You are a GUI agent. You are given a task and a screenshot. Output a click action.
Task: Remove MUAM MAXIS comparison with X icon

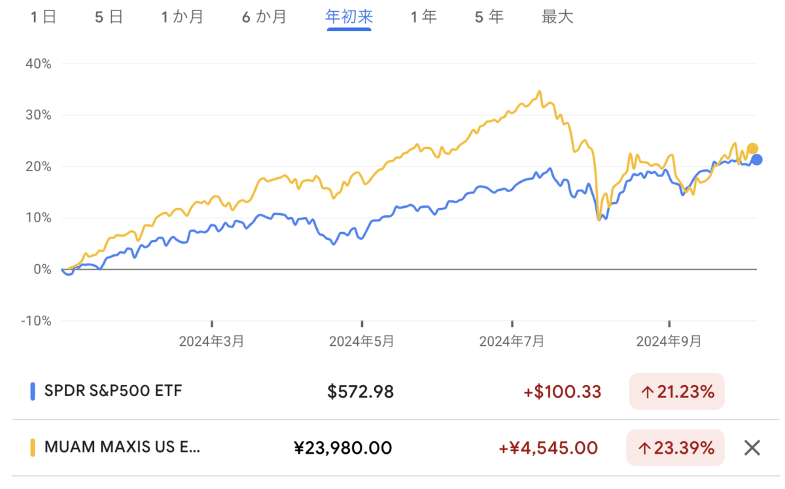pos(752,448)
